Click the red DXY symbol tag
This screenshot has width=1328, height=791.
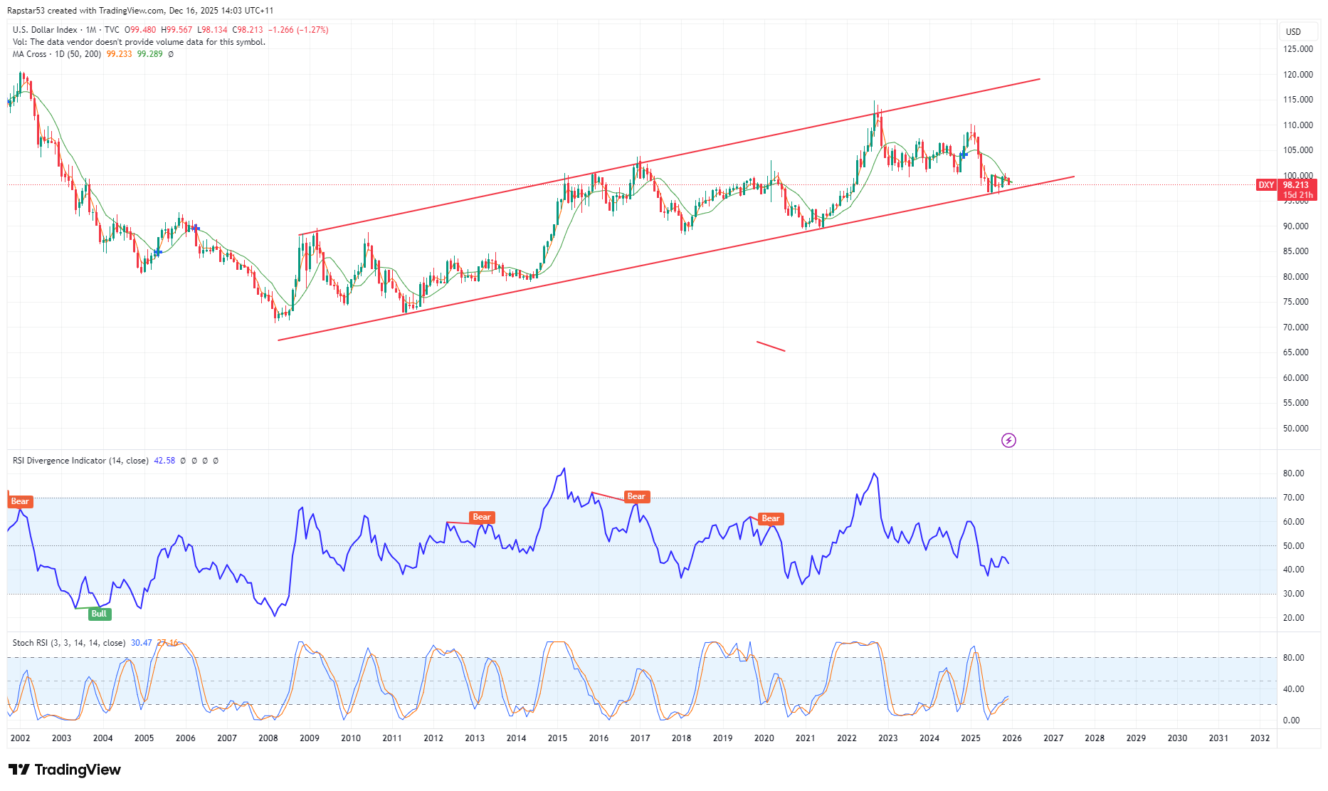click(1266, 185)
